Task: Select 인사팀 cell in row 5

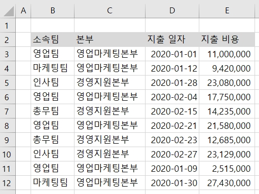Action: 52,82
